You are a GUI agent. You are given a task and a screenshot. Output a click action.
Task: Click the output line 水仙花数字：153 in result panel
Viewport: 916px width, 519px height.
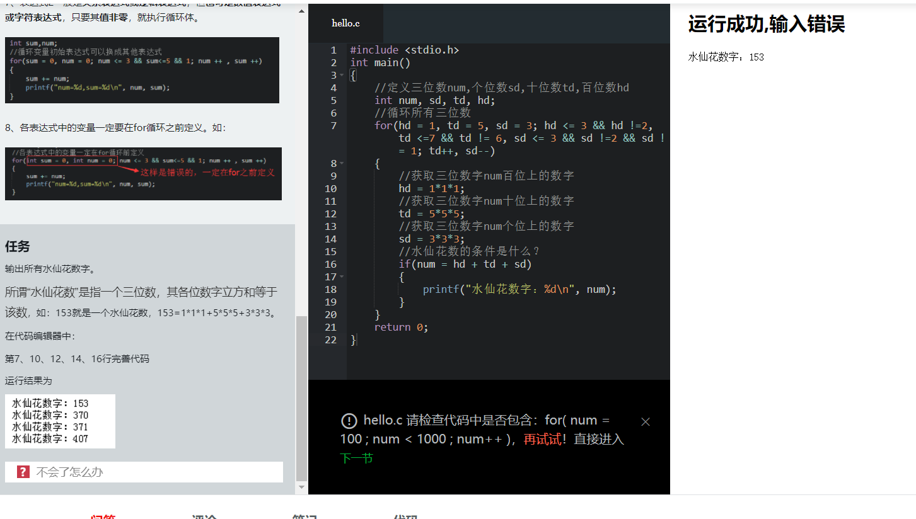(x=726, y=57)
